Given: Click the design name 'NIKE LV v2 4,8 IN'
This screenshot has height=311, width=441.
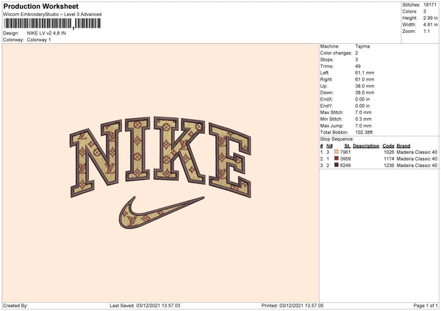Looking at the screenshot, I should pyautogui.click(x=46, y=33).
